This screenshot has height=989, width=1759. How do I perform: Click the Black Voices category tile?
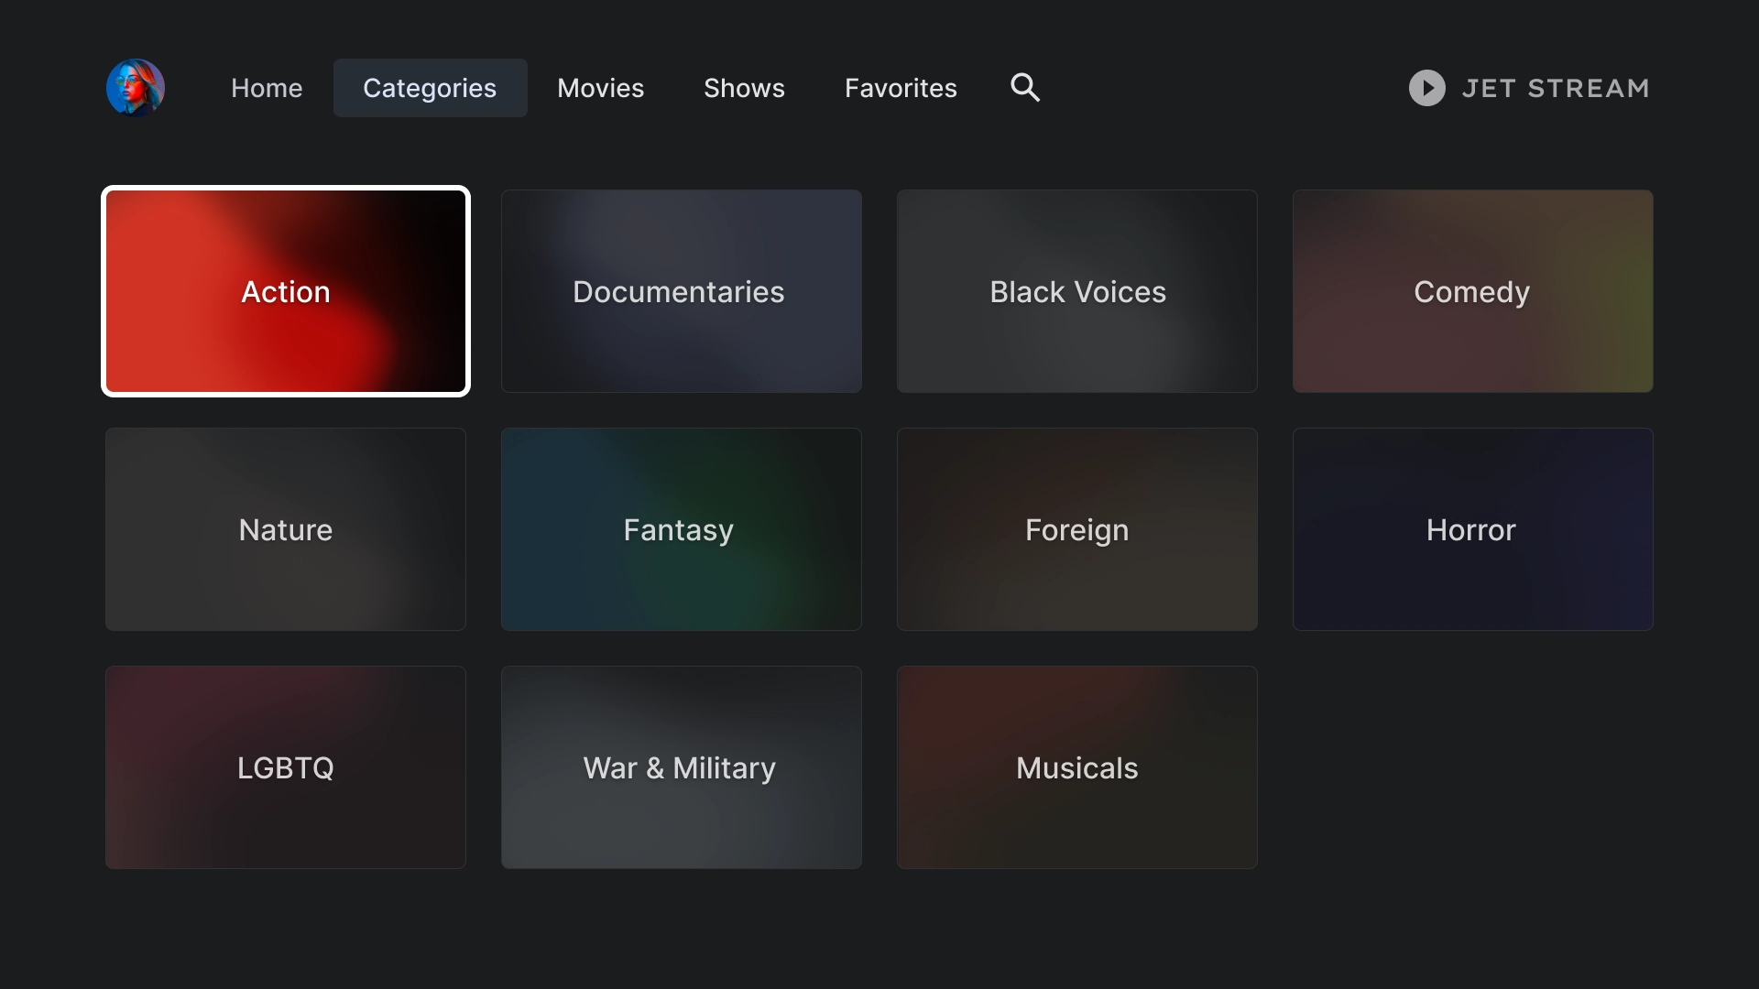1076,291
